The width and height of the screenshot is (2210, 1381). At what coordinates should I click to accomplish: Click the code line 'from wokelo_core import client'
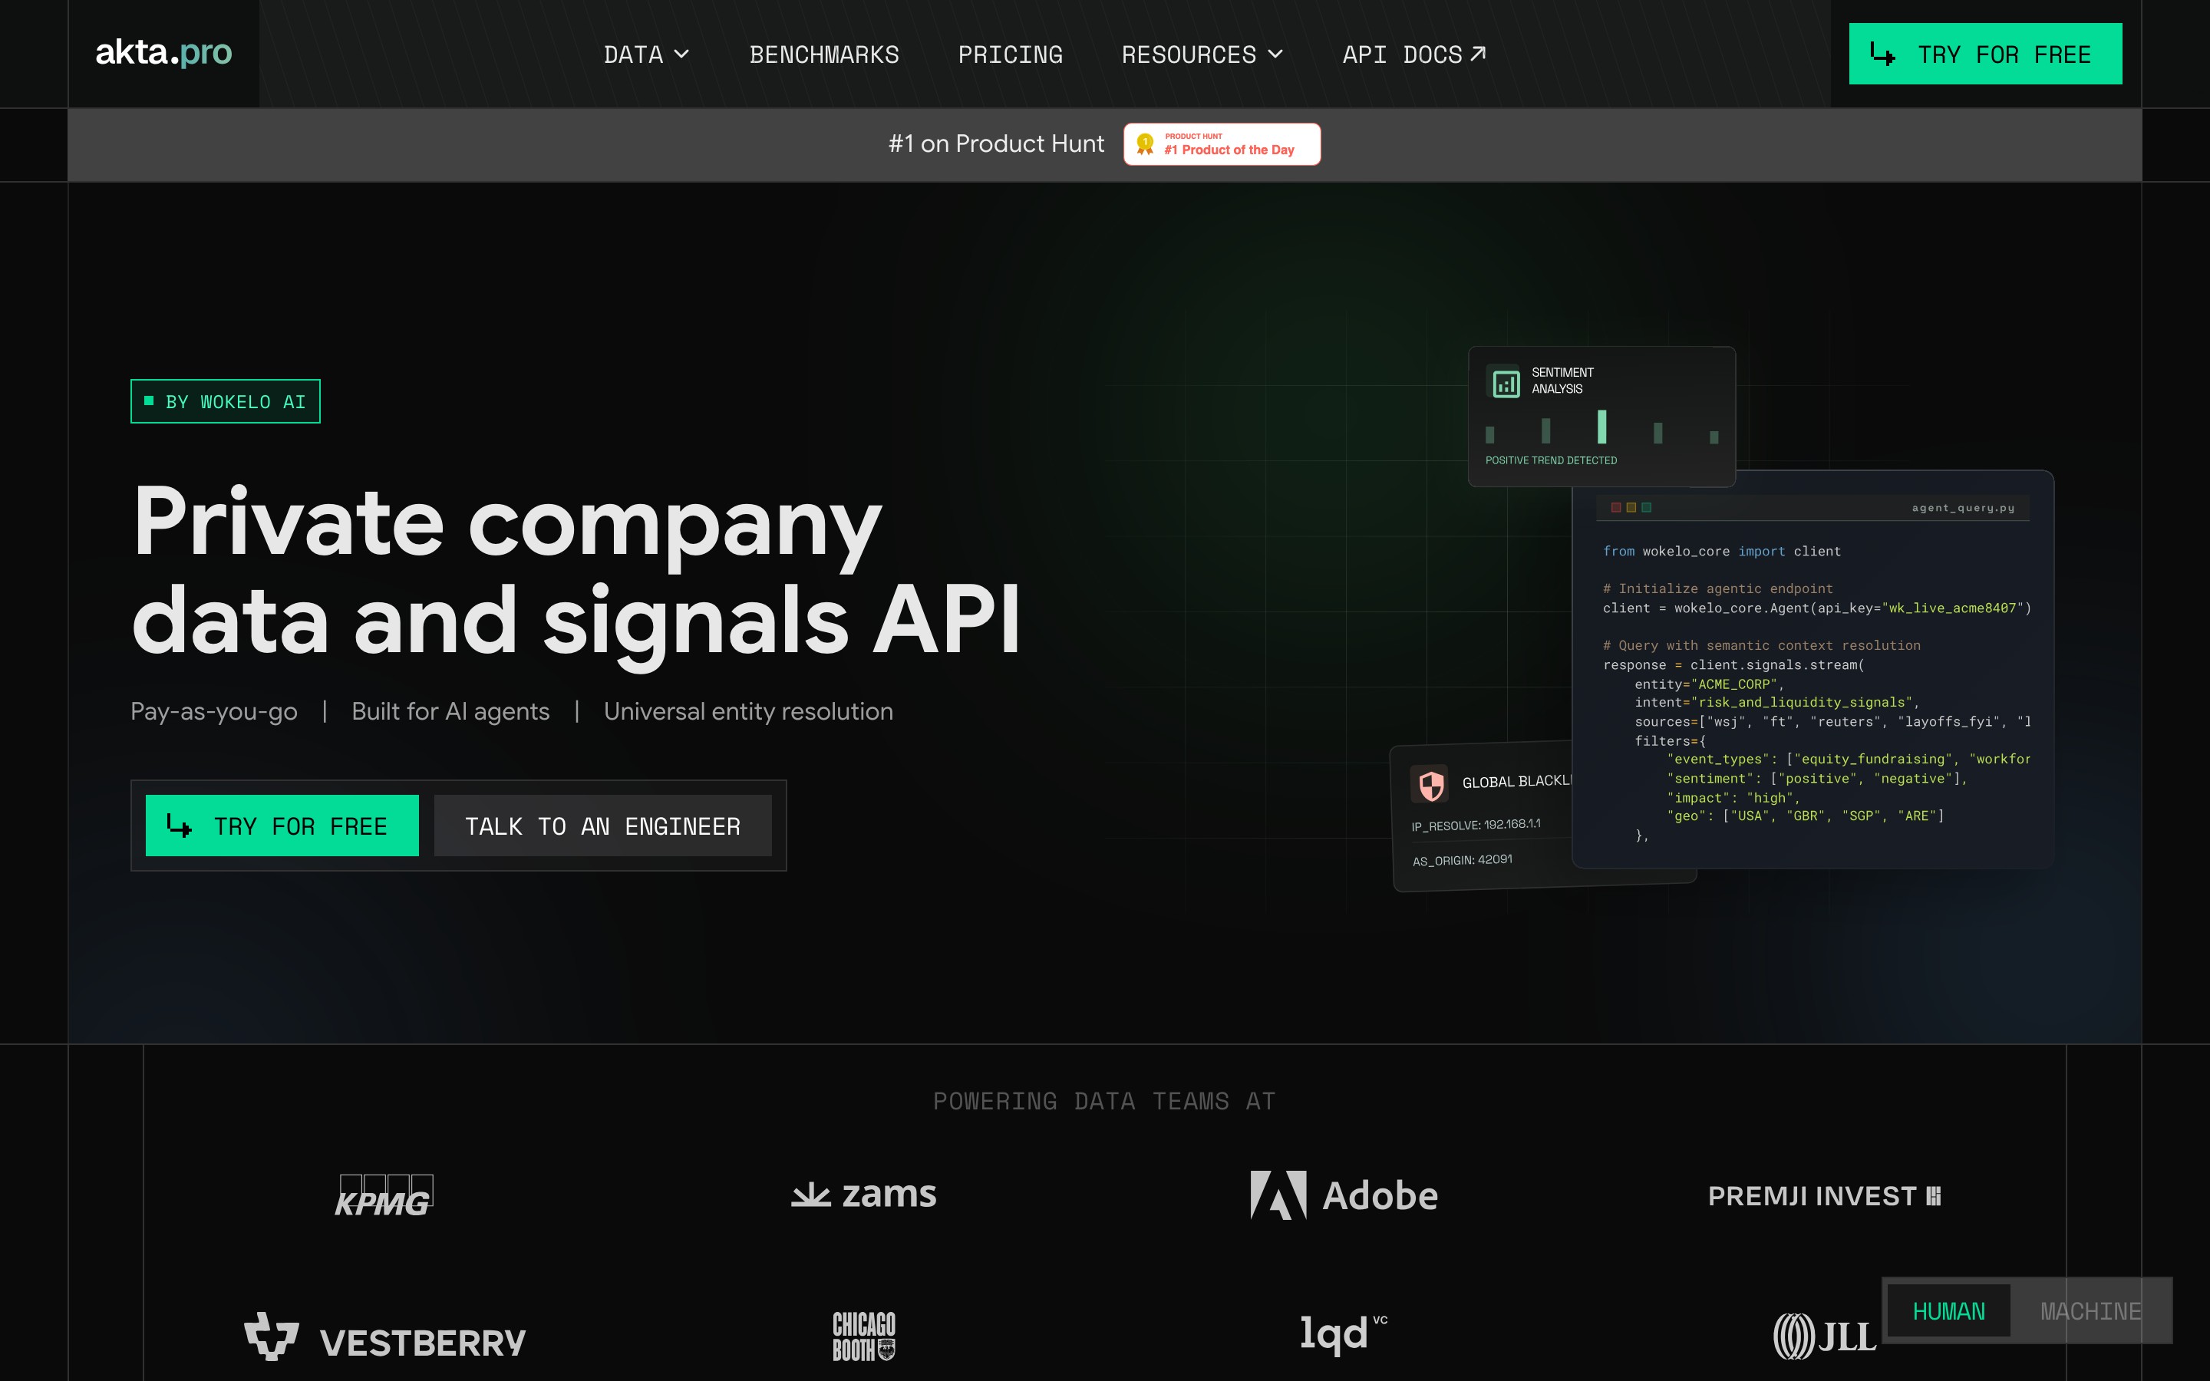(x=1721, y=552)
